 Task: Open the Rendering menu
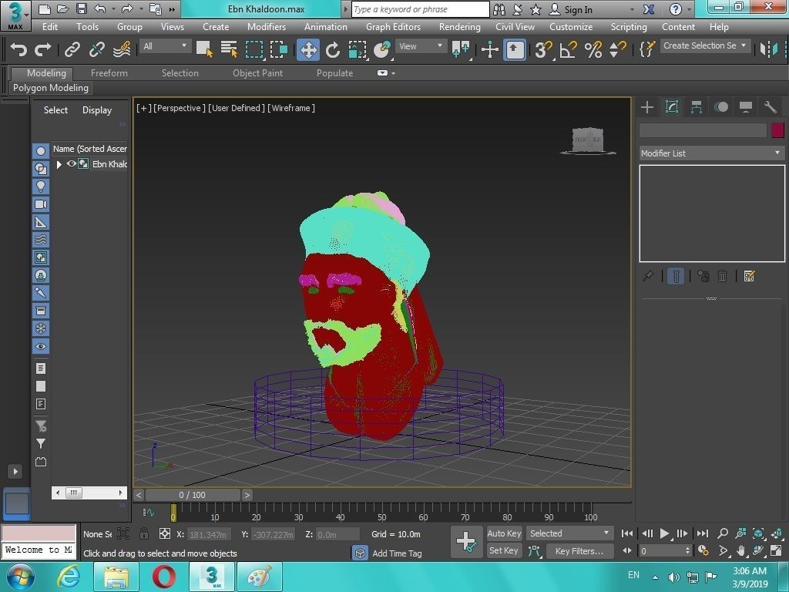point(459,27)
